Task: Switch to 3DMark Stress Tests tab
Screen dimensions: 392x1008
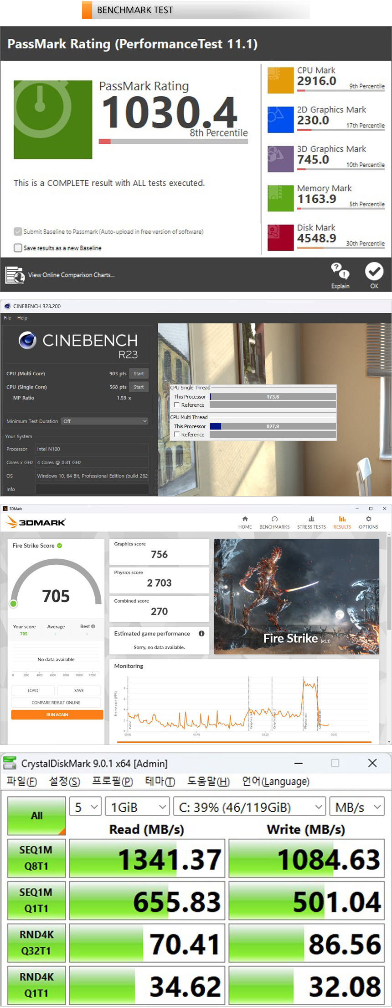Action: point(311,522)
